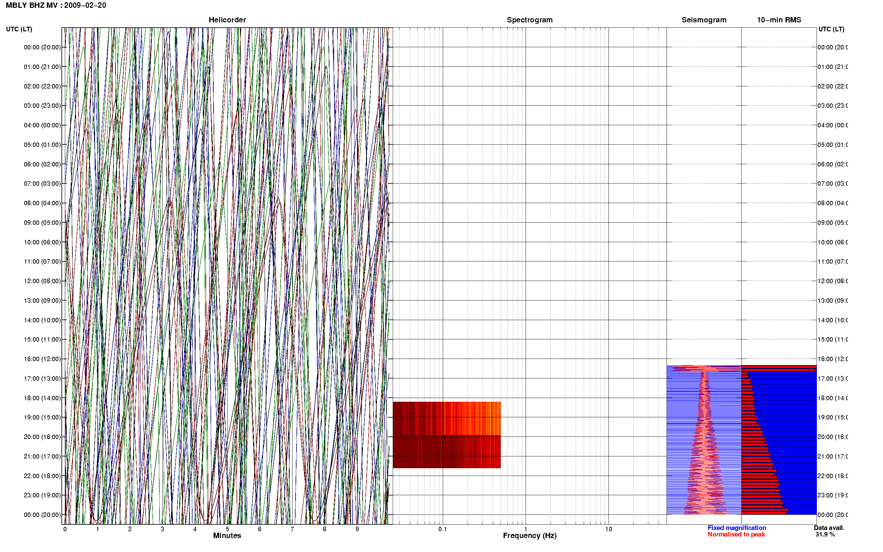Image resolution: width=883 pixels, height=552 pixels.
Task: Click the '14:00 (10:00)' time label on left axis
Action: tap(42, 320)
